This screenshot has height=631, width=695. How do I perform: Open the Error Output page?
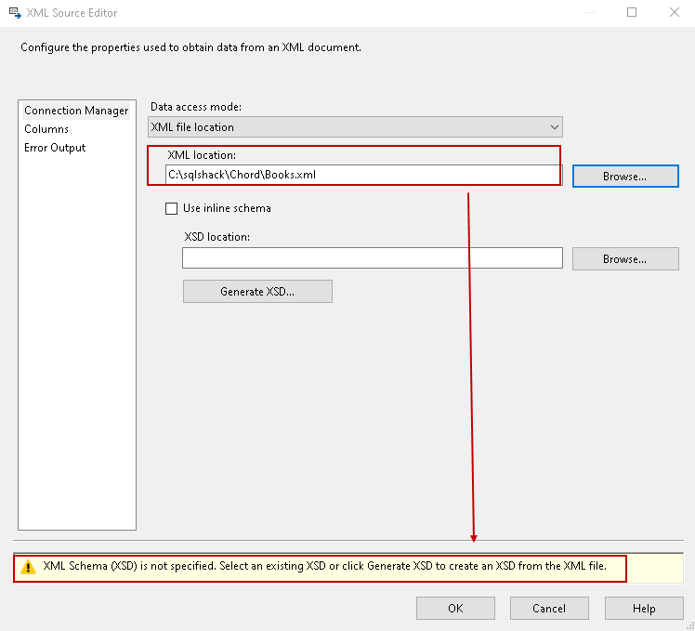[x=55, y=148]
